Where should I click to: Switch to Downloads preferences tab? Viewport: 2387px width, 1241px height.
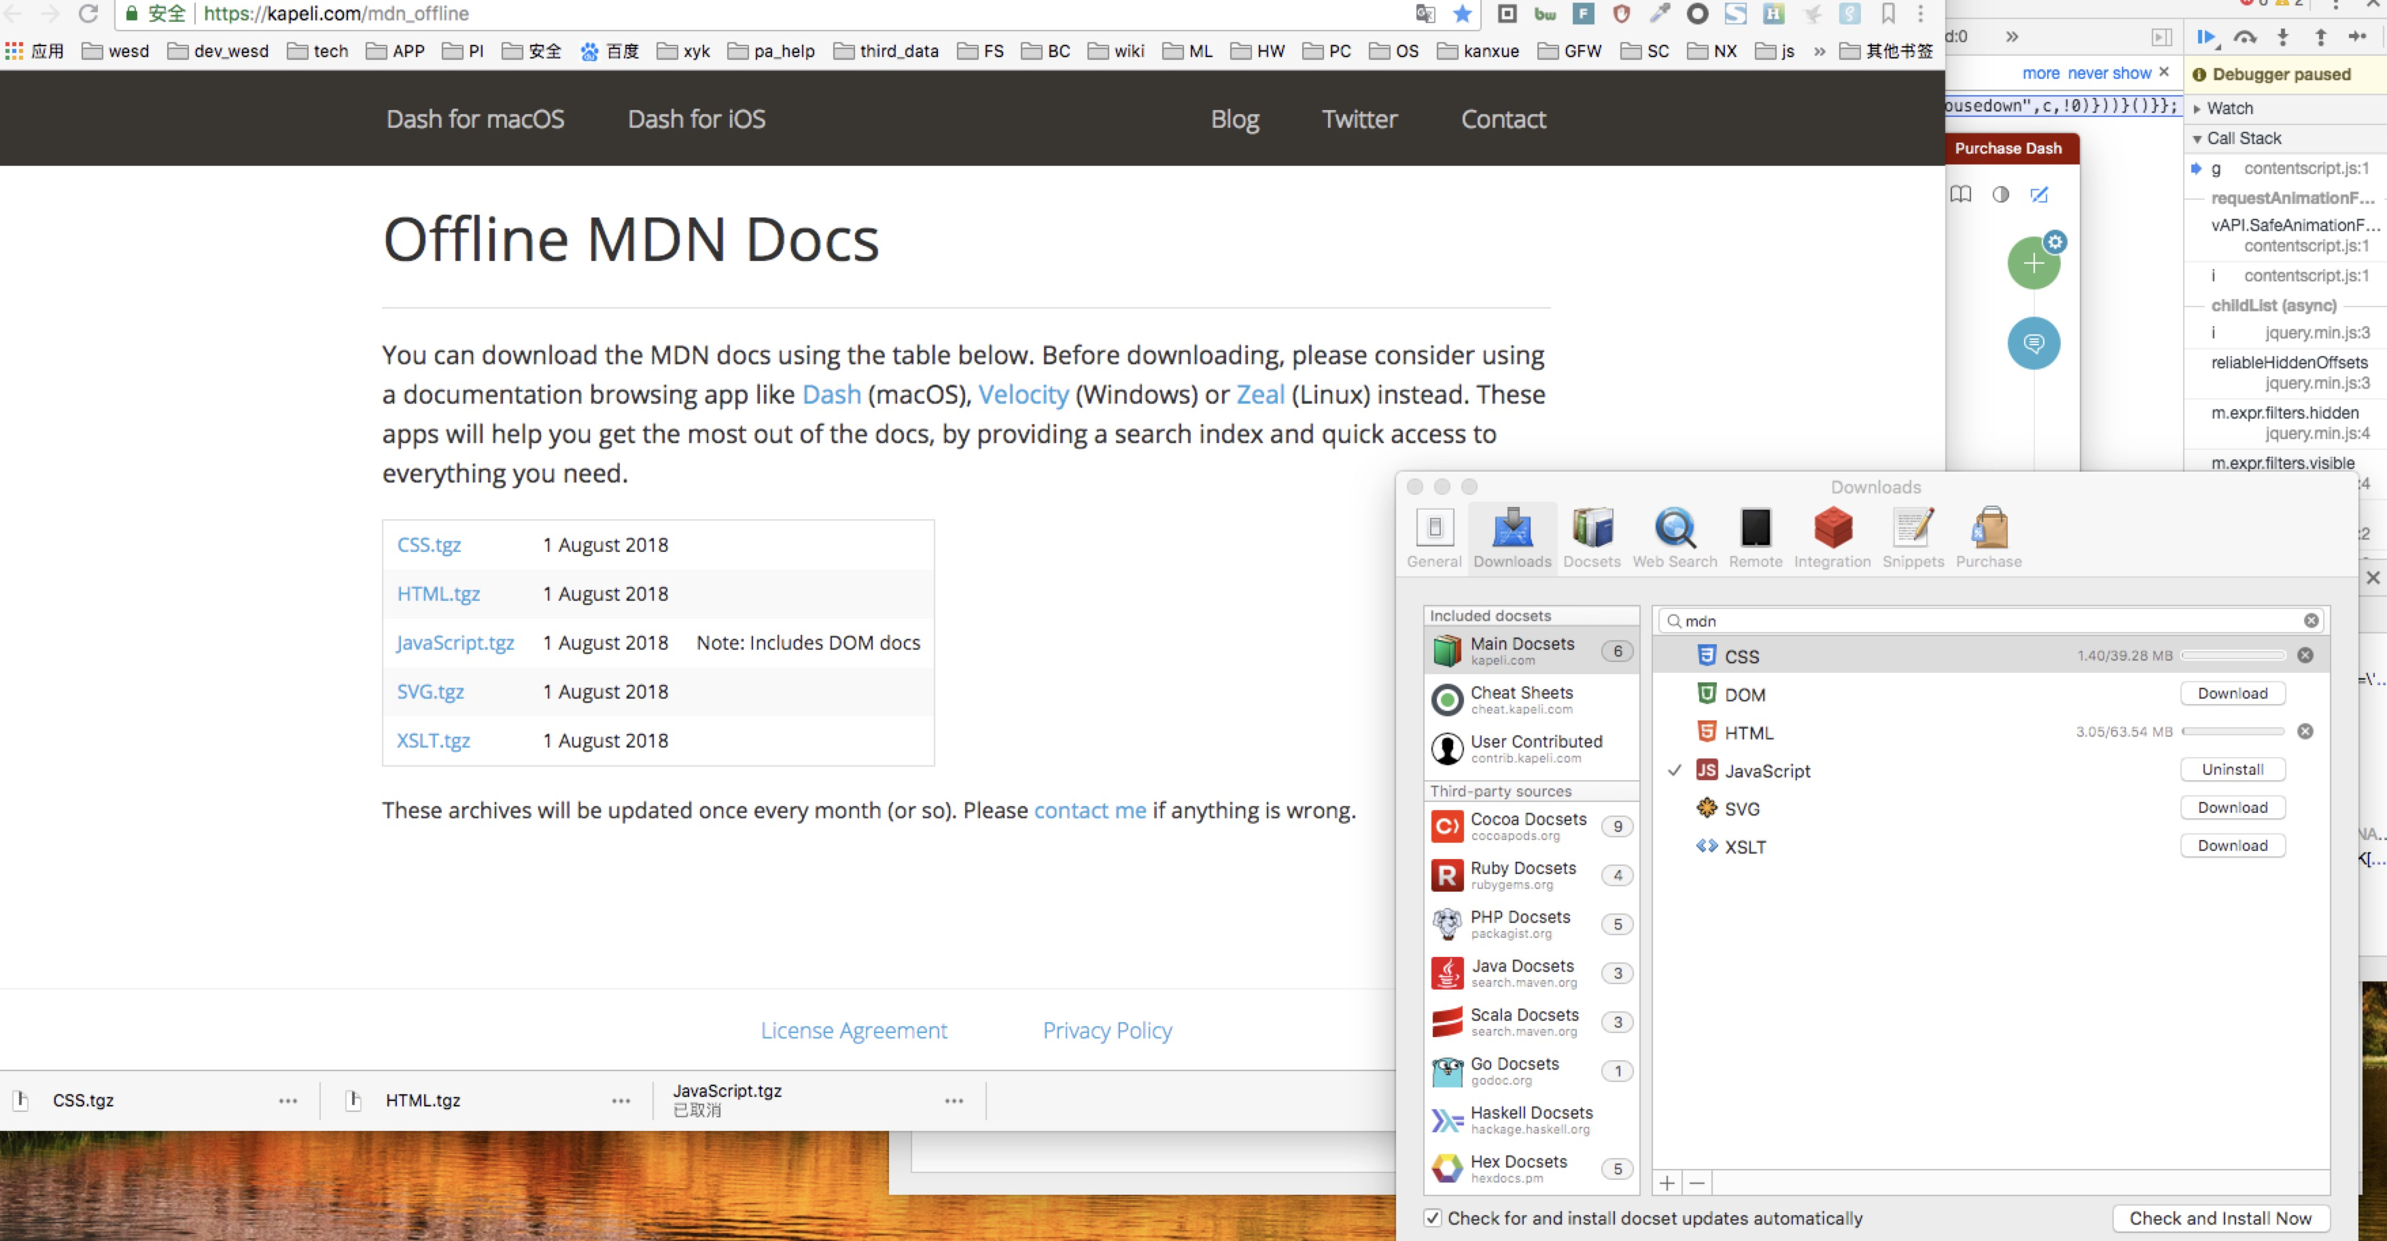(1512, 538)
